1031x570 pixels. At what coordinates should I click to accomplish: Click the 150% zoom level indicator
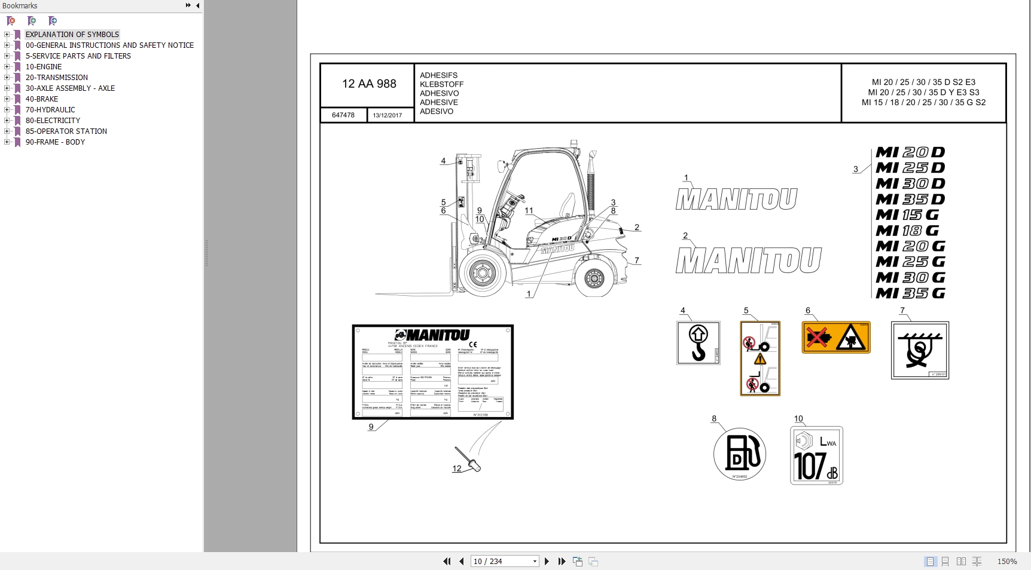pos(1007,561)
